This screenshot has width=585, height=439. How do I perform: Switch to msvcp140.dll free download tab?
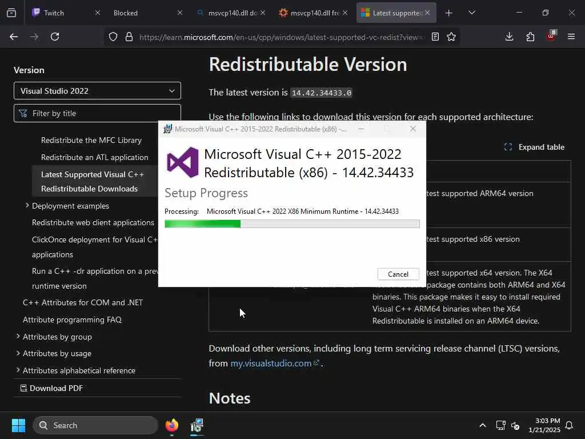pos(314,13)
